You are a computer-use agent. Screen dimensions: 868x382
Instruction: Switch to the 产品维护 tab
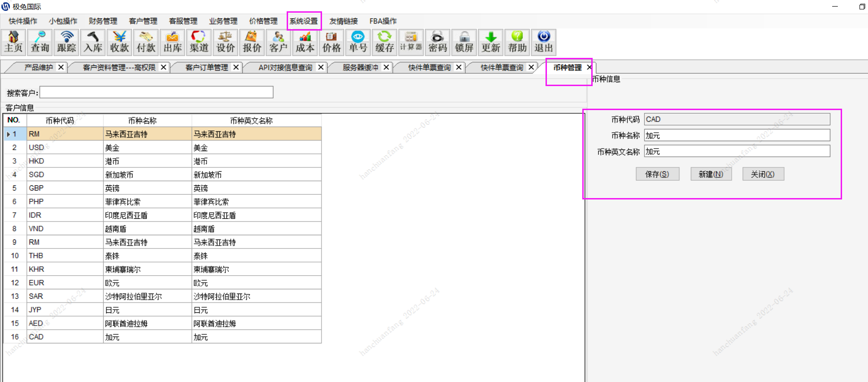[39, 67]
